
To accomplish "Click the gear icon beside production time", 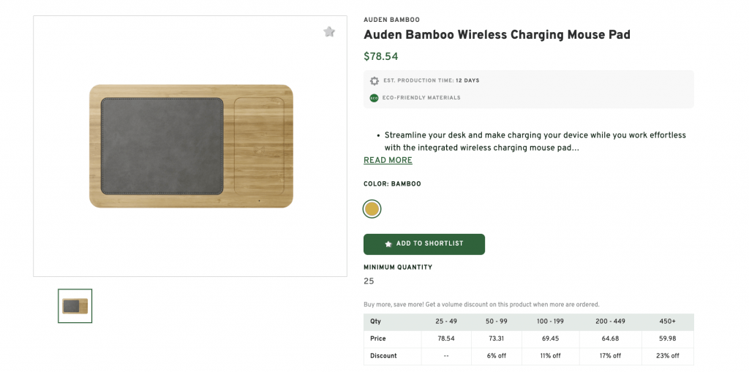I will coord(374,80).
